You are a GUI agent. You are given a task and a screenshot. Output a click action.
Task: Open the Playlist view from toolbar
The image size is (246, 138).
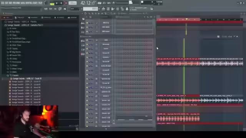pos(103,9)
